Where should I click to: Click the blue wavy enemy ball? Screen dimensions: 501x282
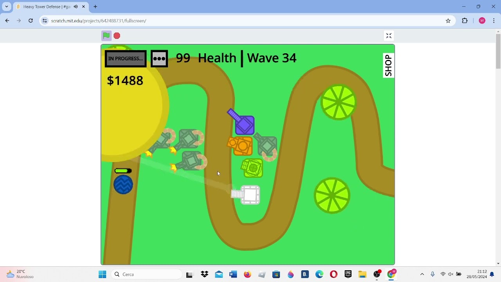(x=123, y=184)
